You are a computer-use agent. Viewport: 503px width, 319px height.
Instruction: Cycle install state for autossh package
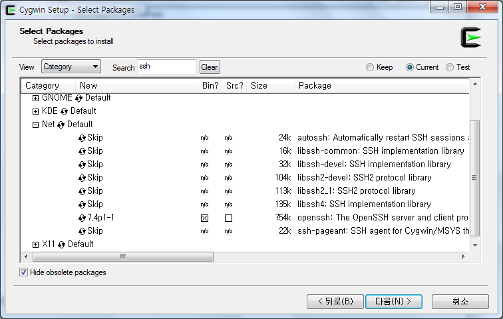[82, 138]
